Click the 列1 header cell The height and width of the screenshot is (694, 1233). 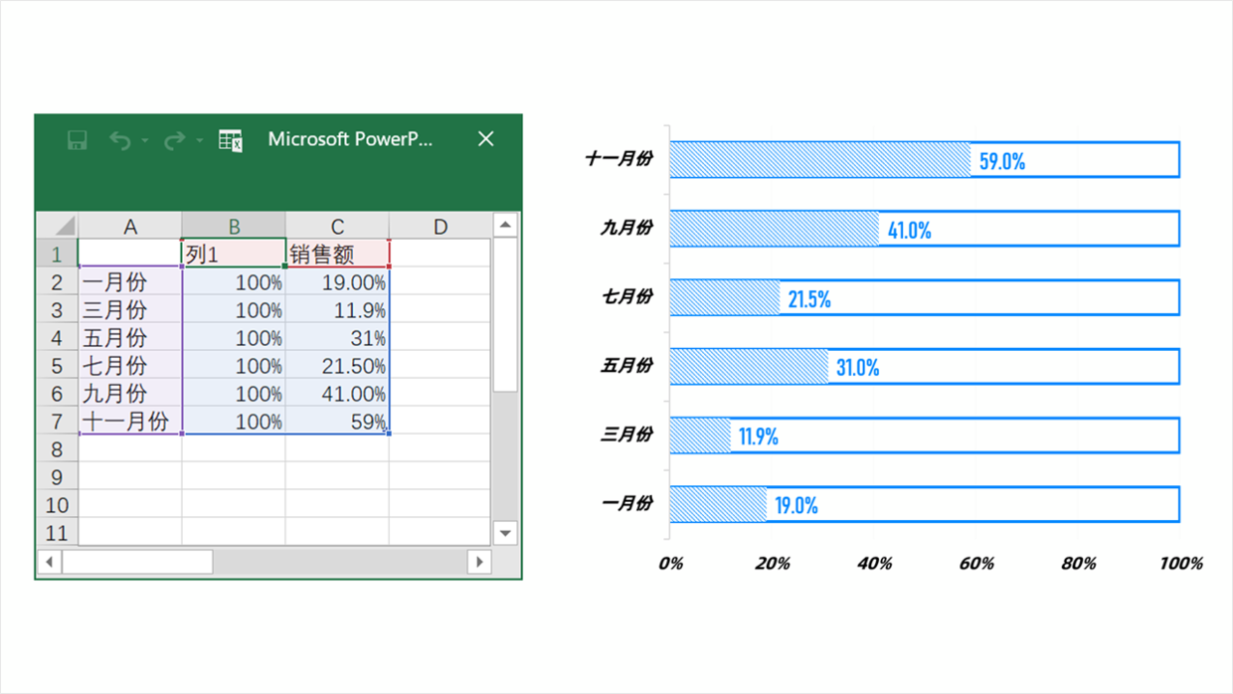[234, 255]
